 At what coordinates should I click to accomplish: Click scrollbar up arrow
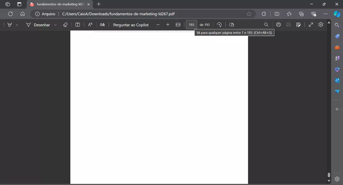tap(329, 22)
